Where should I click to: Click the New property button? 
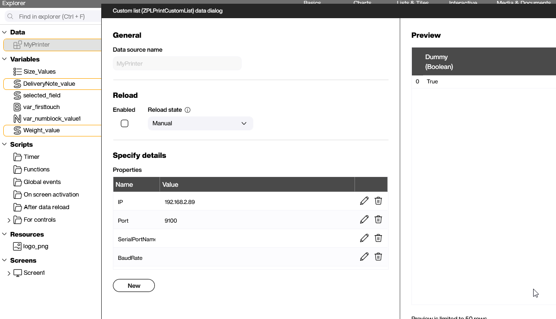click(134, 285)
